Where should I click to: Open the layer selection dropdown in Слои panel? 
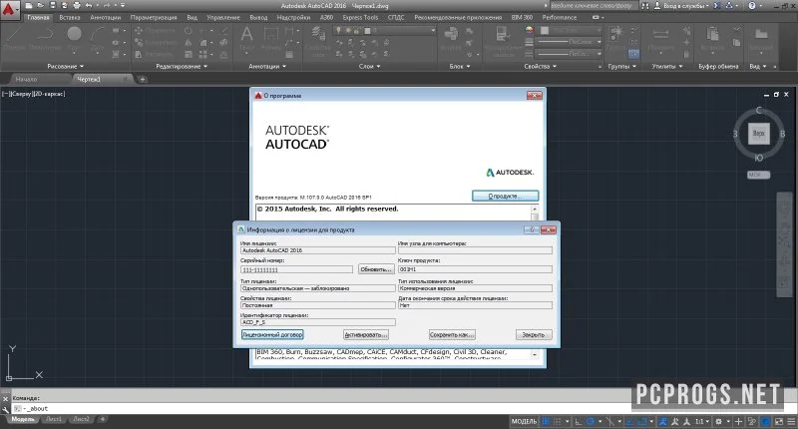[x=385, y=31]
